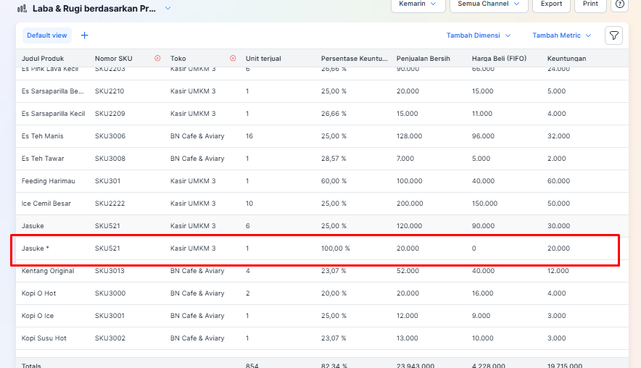Expand the Tambah Dimensi menu
641x368 pixels.
479,35
